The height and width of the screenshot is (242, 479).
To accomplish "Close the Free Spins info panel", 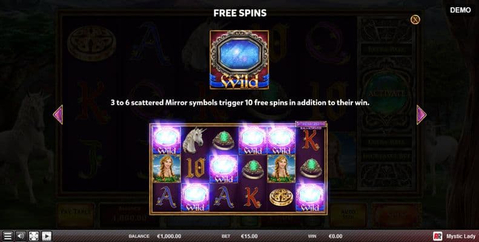I will click(x=415, y=19).
